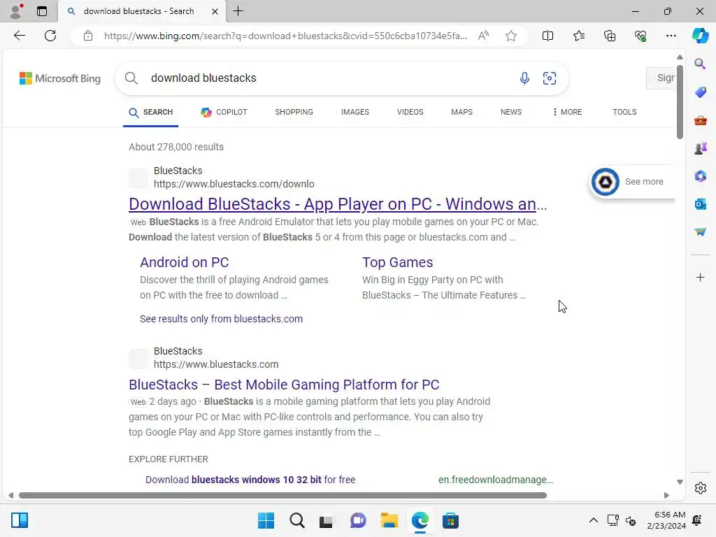Image resolution: width=716 pixels, height=537 pixels.
Task: Click the 'See more' floating button
Action: (632, 182)
